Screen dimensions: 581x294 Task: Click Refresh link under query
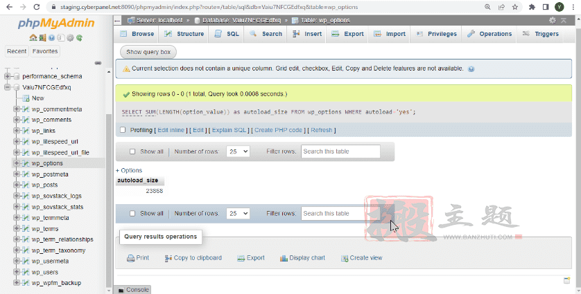[x=321, y=130]
